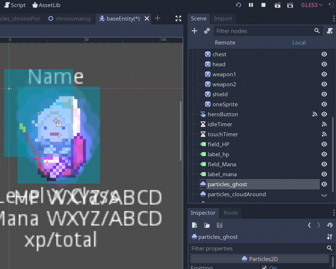Stop the running scene
This screenshot has height=269, width=336.
pyautogui.click(x=263, y=5)
